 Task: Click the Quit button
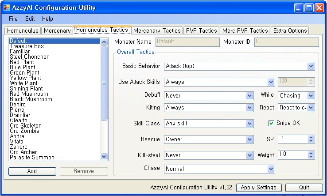click(304, 188)
